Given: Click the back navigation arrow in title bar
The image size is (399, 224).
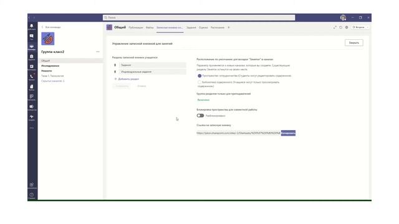Looking at the screenshot, I should coord(29,17).
